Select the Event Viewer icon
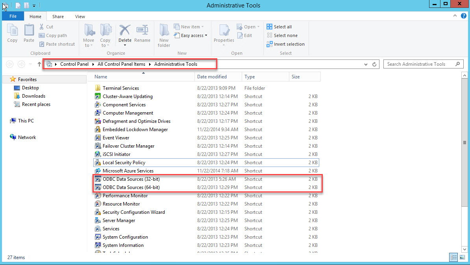This screenshot has width=470, height=265. coord(98,137)
